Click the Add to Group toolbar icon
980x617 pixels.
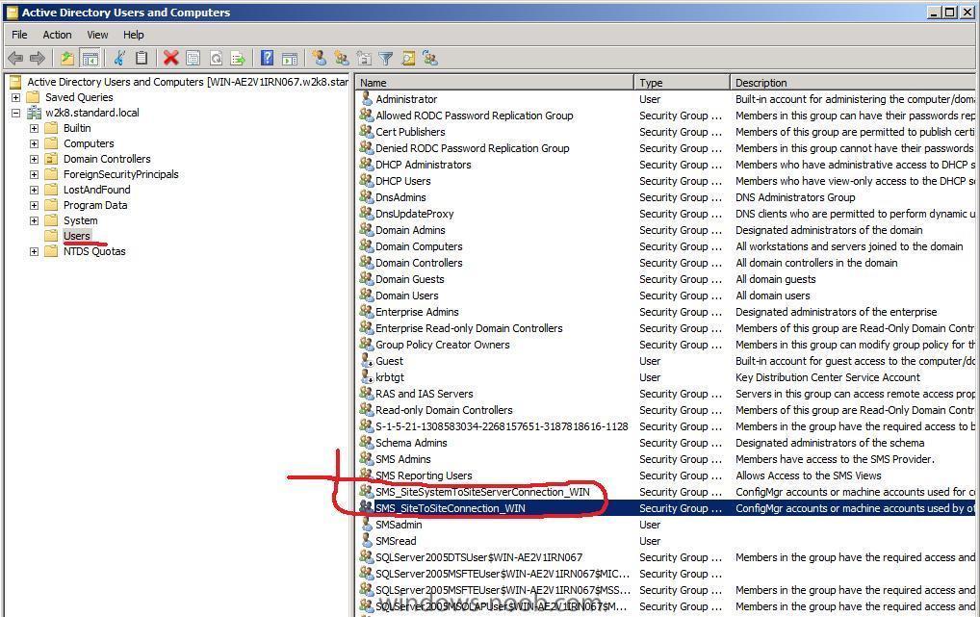pos(430,59)
